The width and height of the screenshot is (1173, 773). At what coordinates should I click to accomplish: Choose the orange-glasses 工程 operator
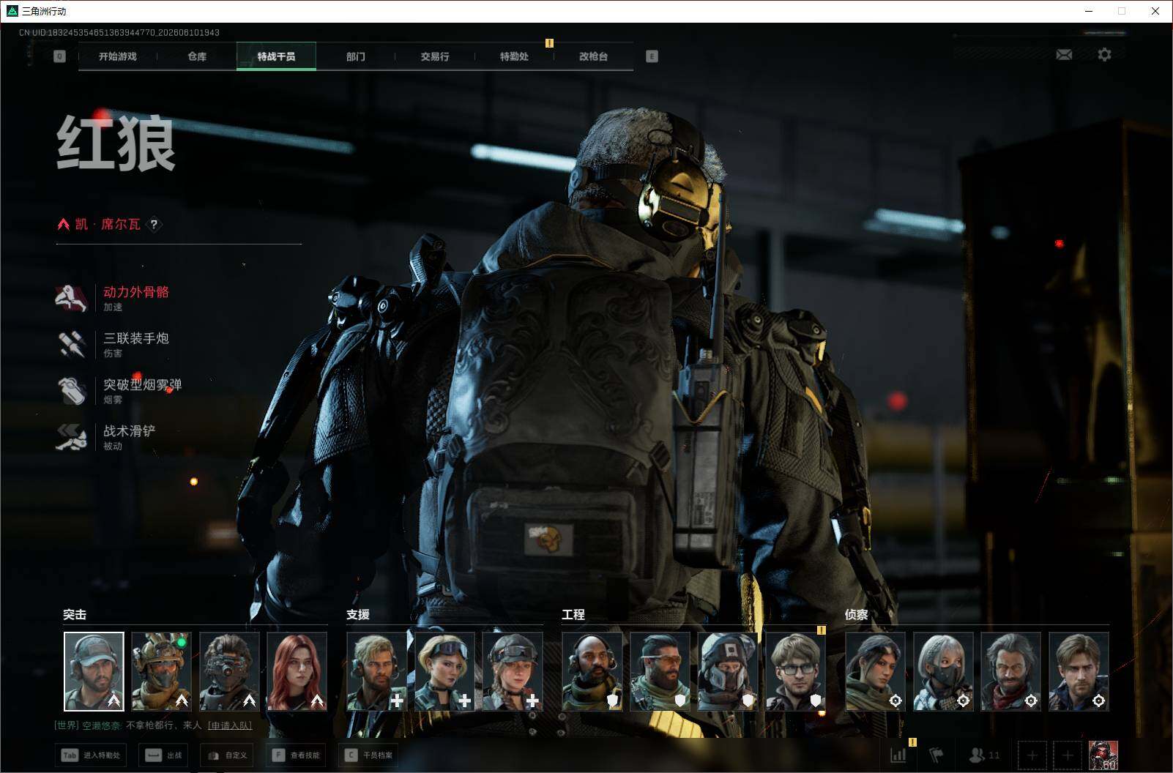tap(660, 671)
